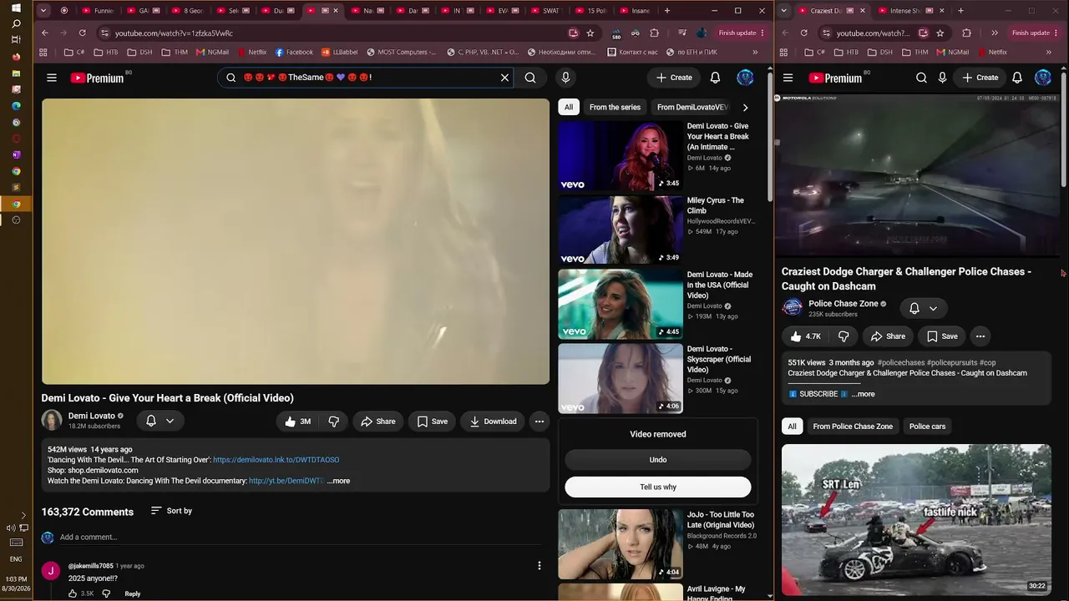The height and width of the screenshot is (601, 1069).
Task: Start voice search in the left YouTube window
Action: click(x=565, y=78)
